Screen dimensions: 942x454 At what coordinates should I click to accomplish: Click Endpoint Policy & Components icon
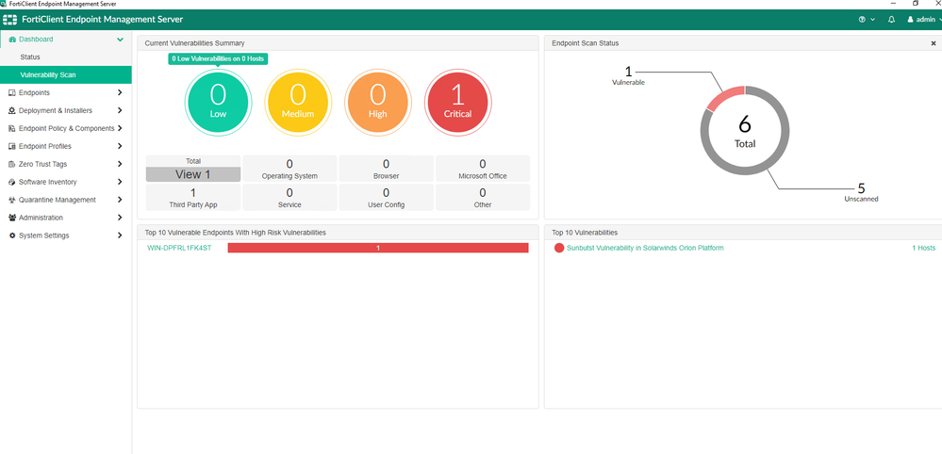12,128
